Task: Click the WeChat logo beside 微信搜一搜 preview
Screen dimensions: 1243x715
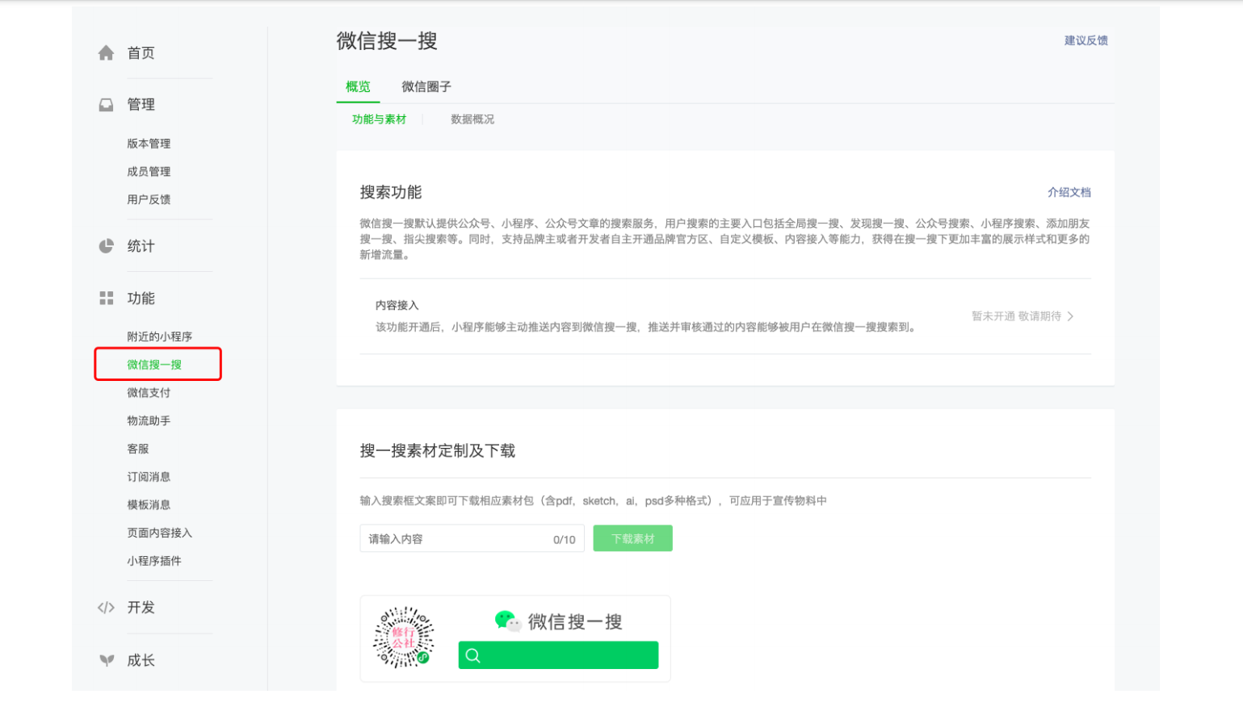Action: [508, 621]
